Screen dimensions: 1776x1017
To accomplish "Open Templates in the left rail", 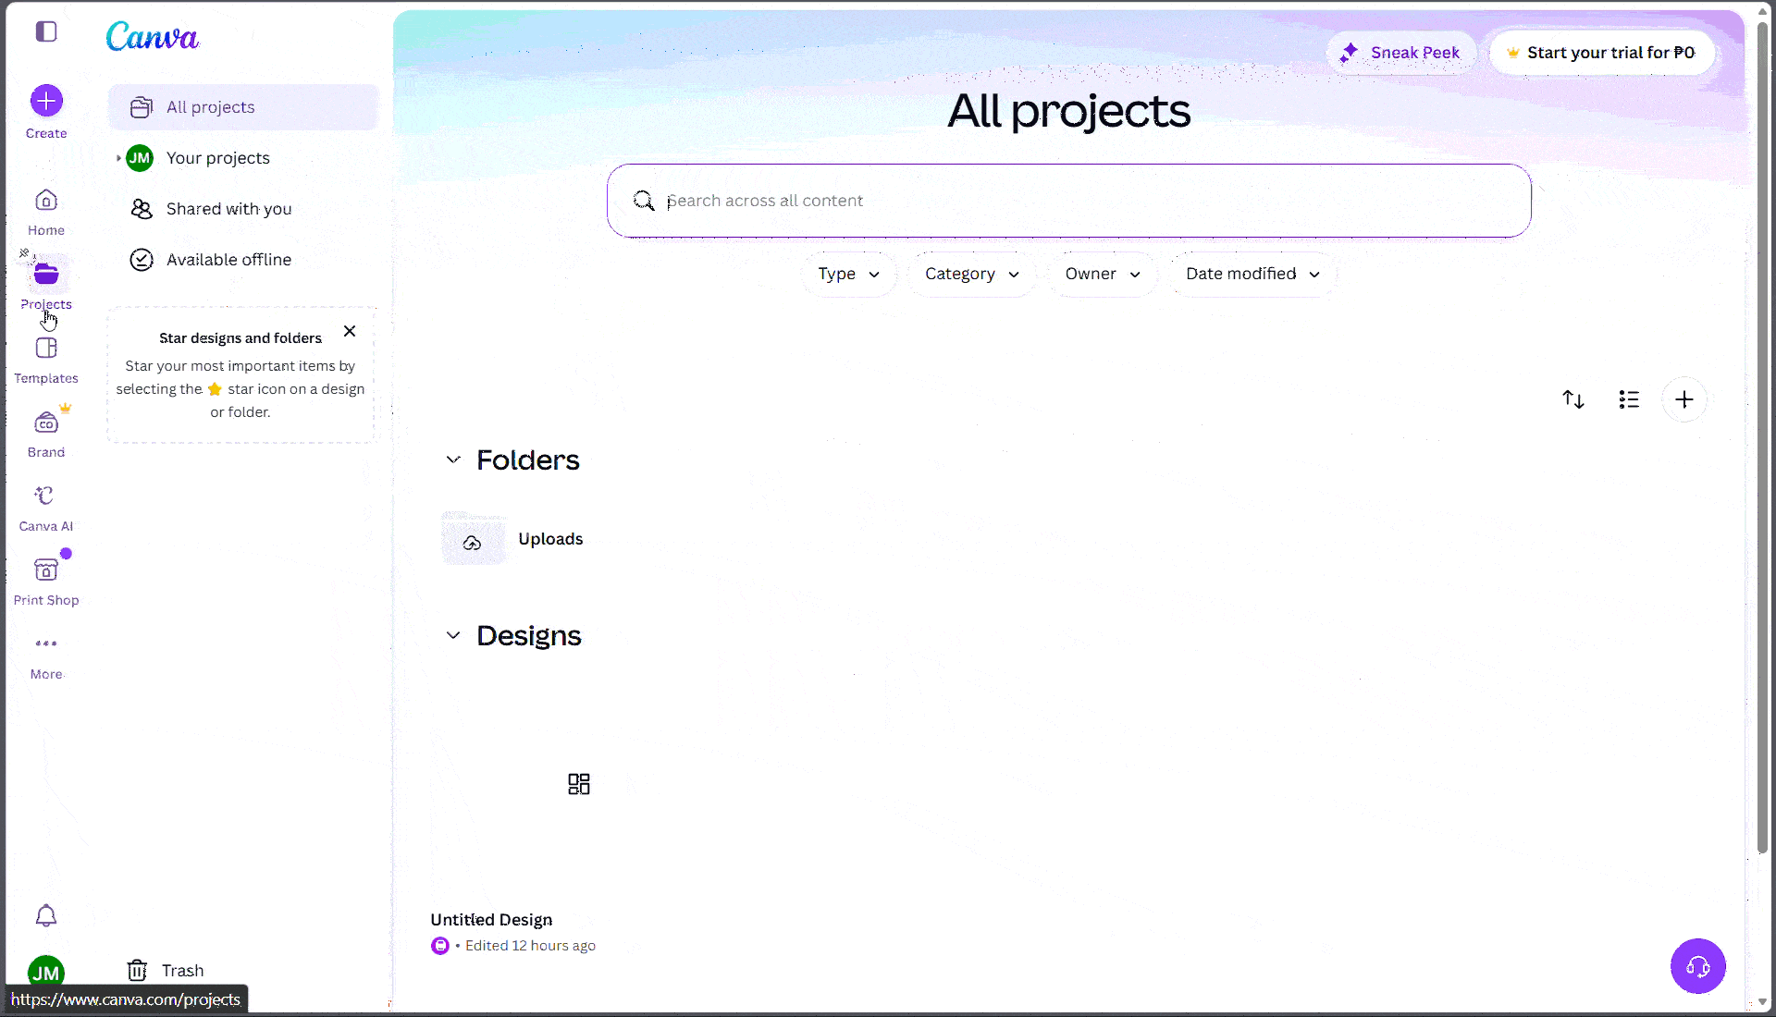I will coord(46,360).
